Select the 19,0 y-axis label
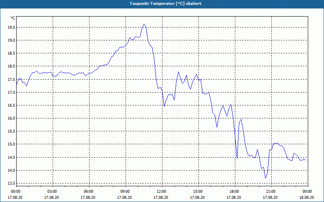Image resolution: width=324 pixels, height=202 pixels. (x=12, y=40)
